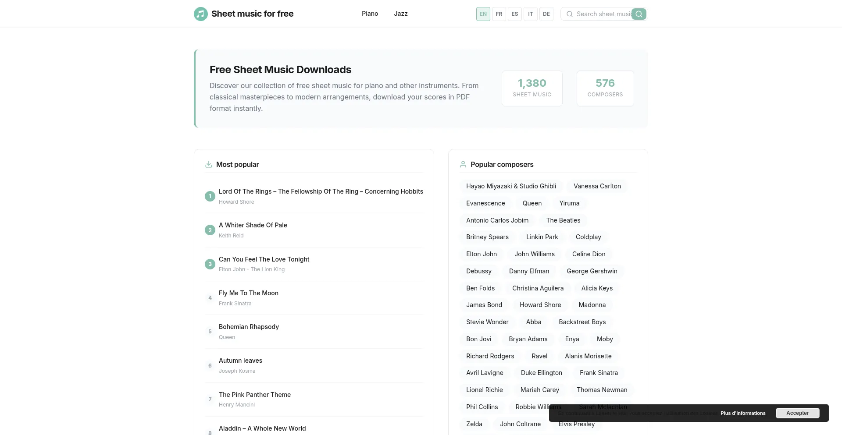Open Bohemian Rhapsody sheet music
842x435 pixels.
click(249, 327)
